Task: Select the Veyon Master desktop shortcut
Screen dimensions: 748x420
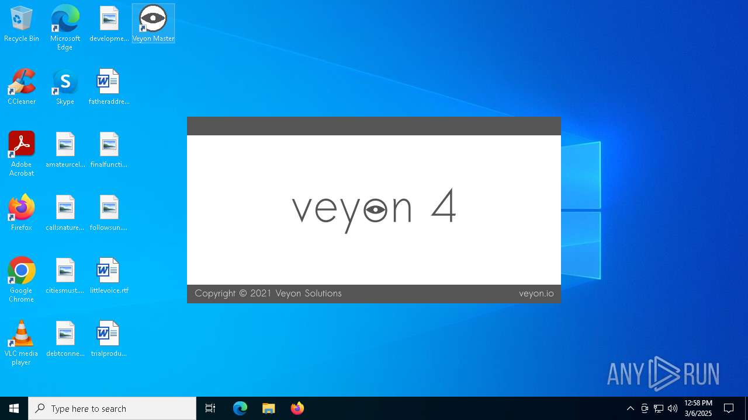Action: click(153, 24)
